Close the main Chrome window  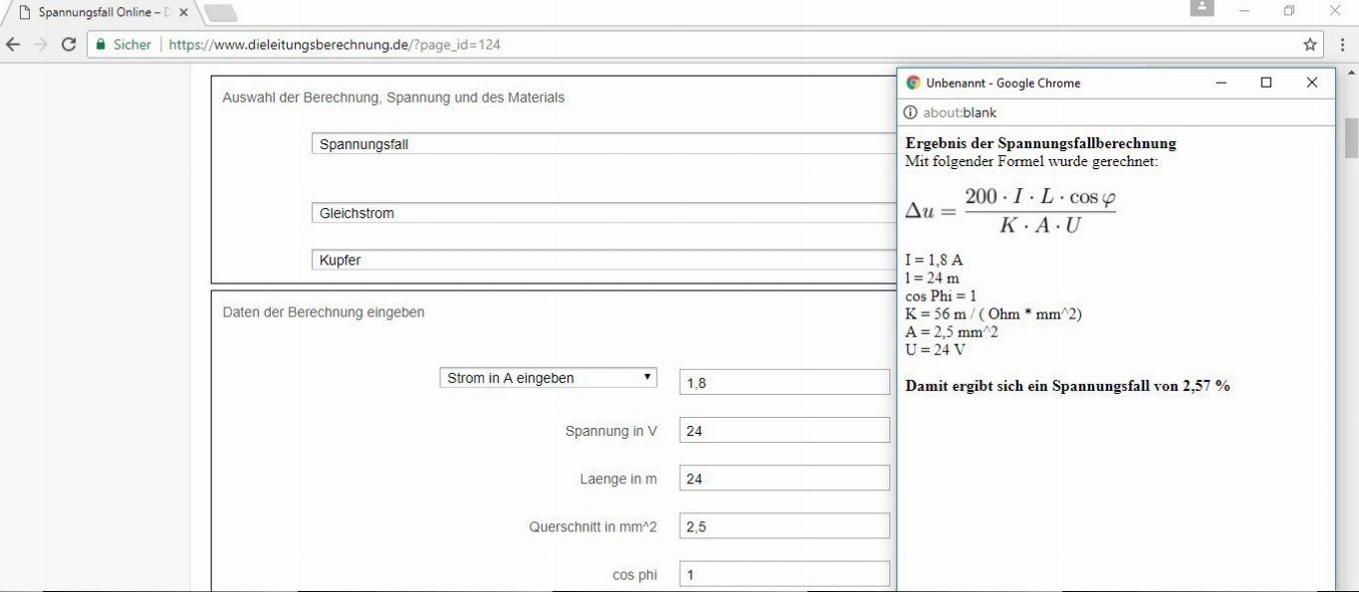(1335, 11)
